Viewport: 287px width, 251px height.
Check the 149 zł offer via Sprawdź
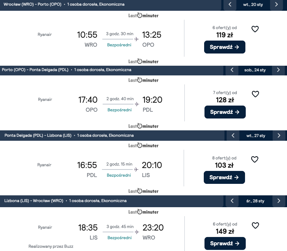pos(225,243)
